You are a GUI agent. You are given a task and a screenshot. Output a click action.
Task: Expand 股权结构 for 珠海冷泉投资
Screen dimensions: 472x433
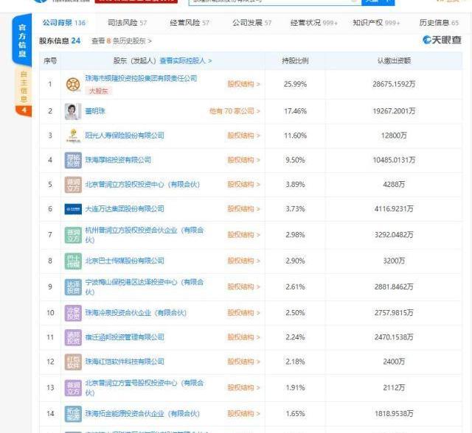(243, 313)
